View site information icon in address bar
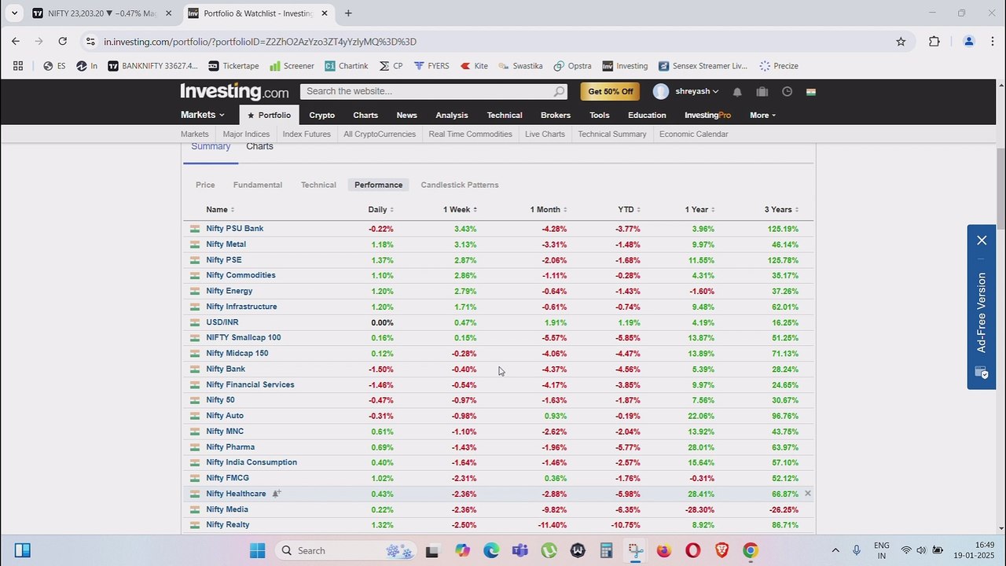The height and width of the screenshot is (566, 1006). click(90, 42)
